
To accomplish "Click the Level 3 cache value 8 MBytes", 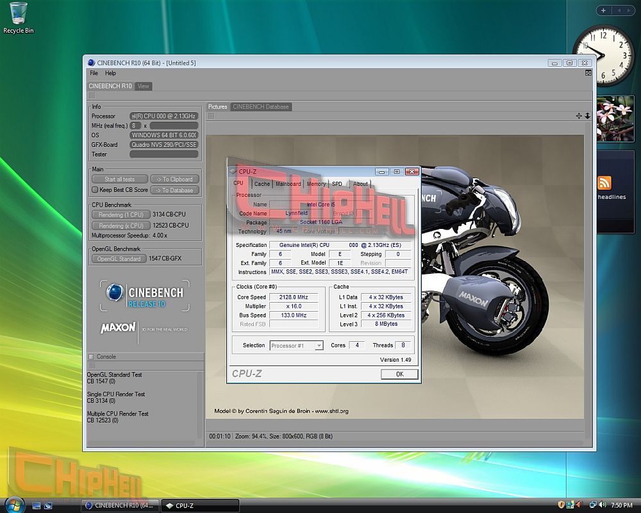I will click(386, 324).
